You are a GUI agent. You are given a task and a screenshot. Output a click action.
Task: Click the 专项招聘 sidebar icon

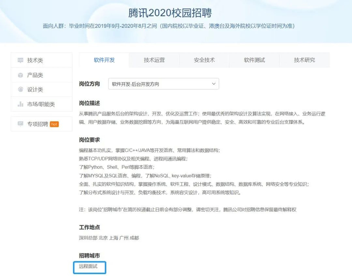pos(21,124)
